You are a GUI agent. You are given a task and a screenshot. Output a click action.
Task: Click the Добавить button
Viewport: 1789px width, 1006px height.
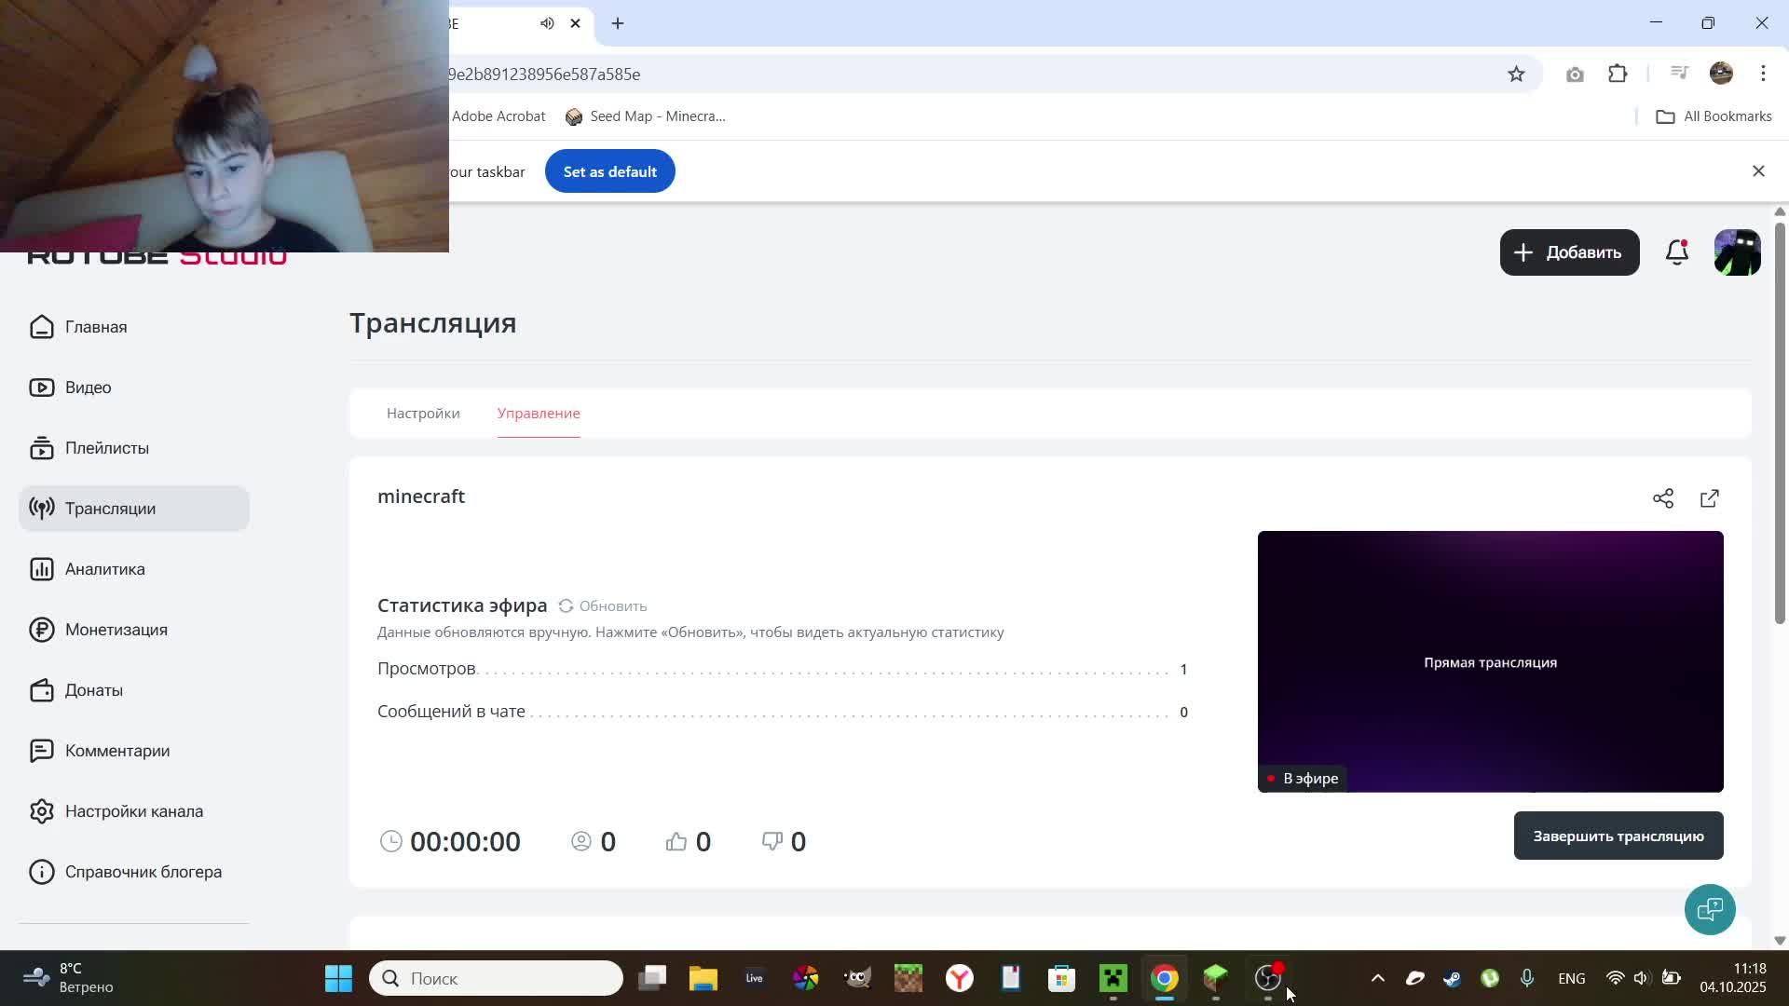coord(1569,252)
